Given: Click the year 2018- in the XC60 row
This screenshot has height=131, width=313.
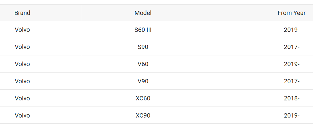Looking at the screenshot, I should click(x=291, y=99).
